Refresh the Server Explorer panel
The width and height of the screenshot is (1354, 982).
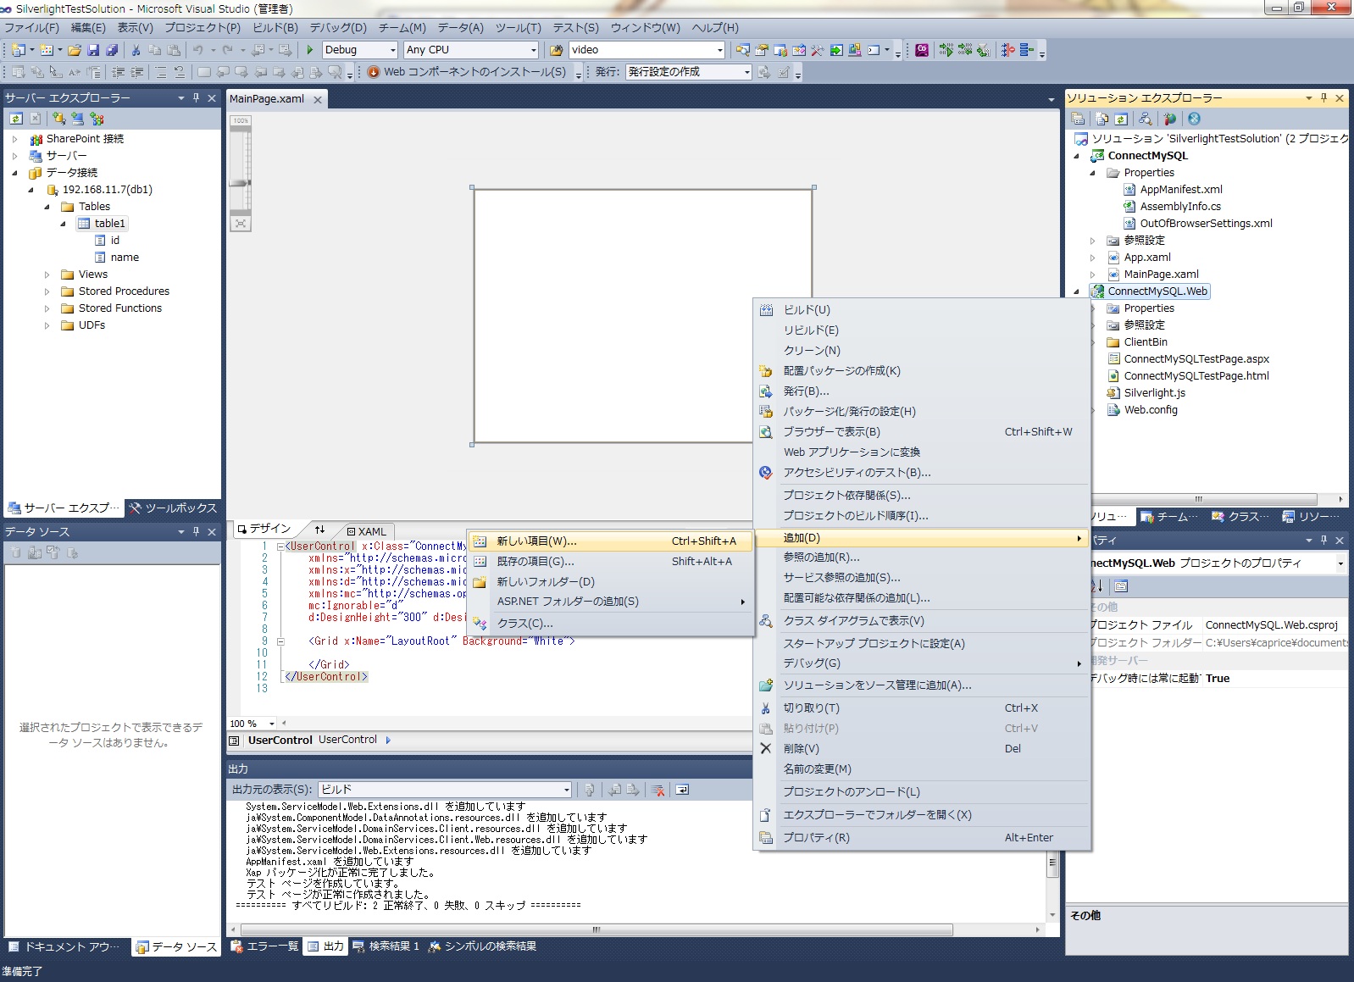pos(16,119)
